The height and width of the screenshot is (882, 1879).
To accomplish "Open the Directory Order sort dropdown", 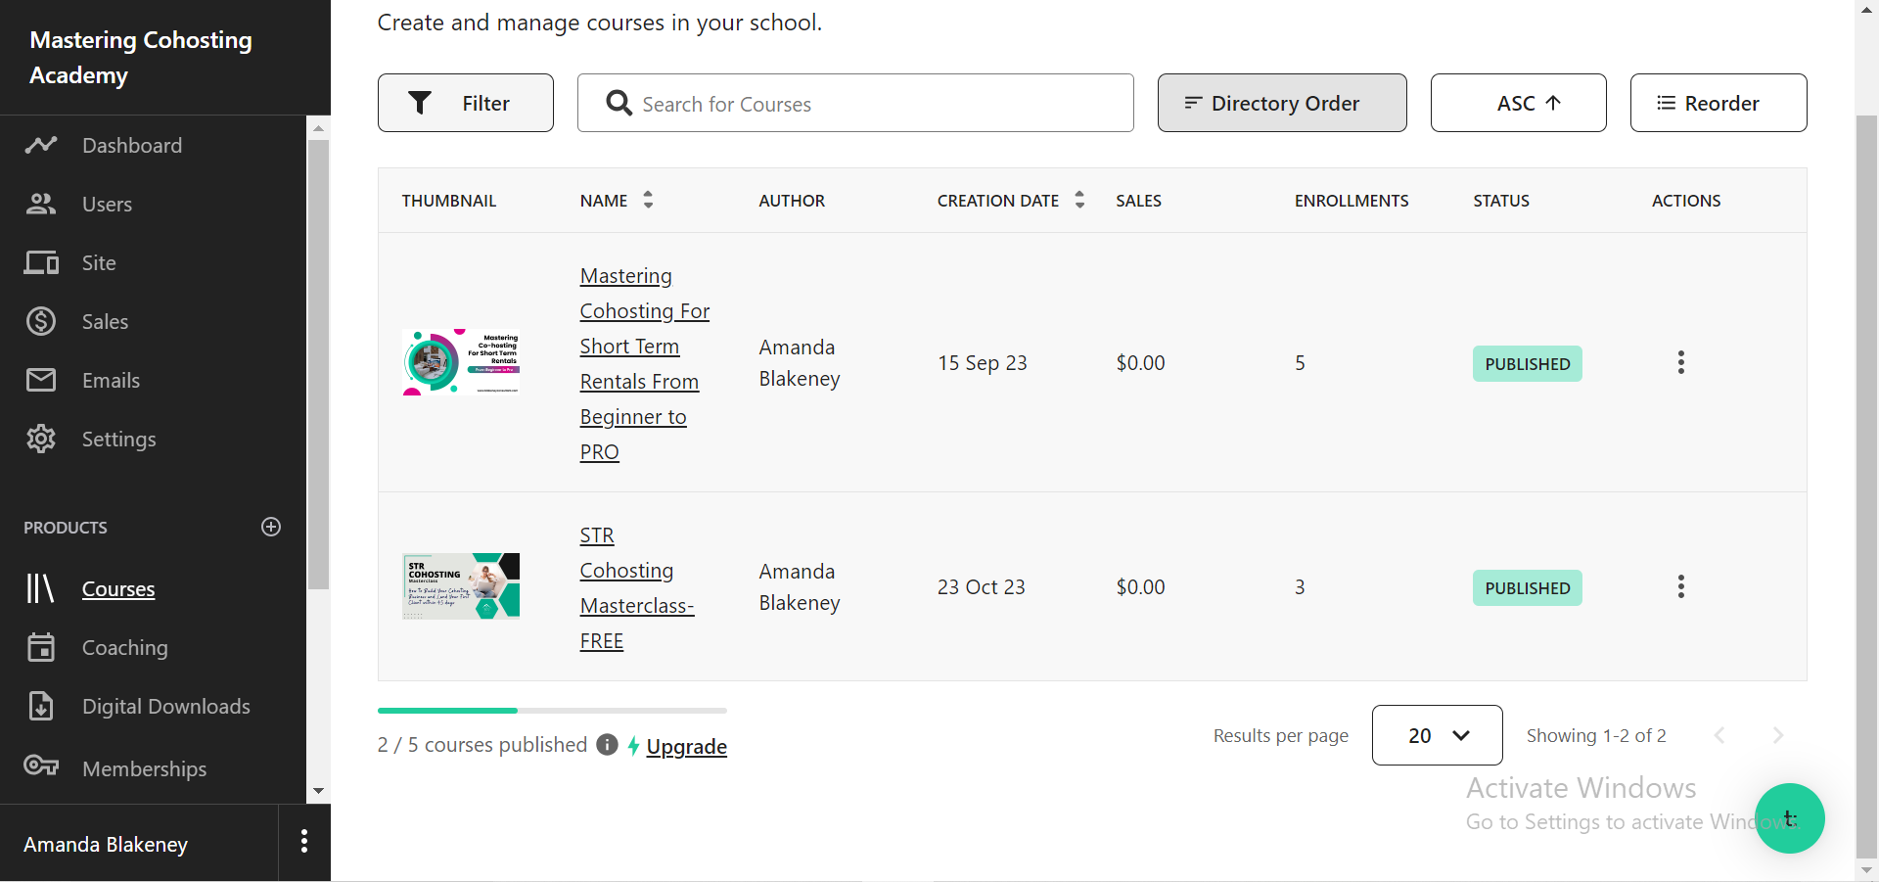I will [x=1281, y=103].
